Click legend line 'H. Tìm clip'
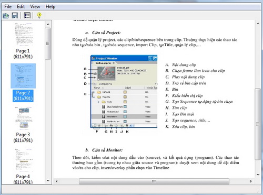This screenshot has height=195, width=263. 176,108
